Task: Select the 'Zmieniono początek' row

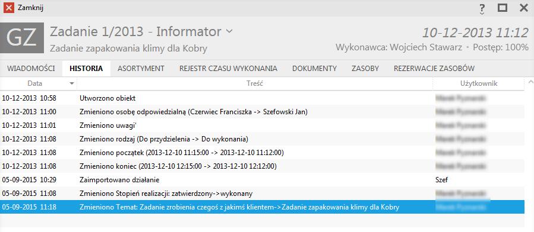Action: 262,153
